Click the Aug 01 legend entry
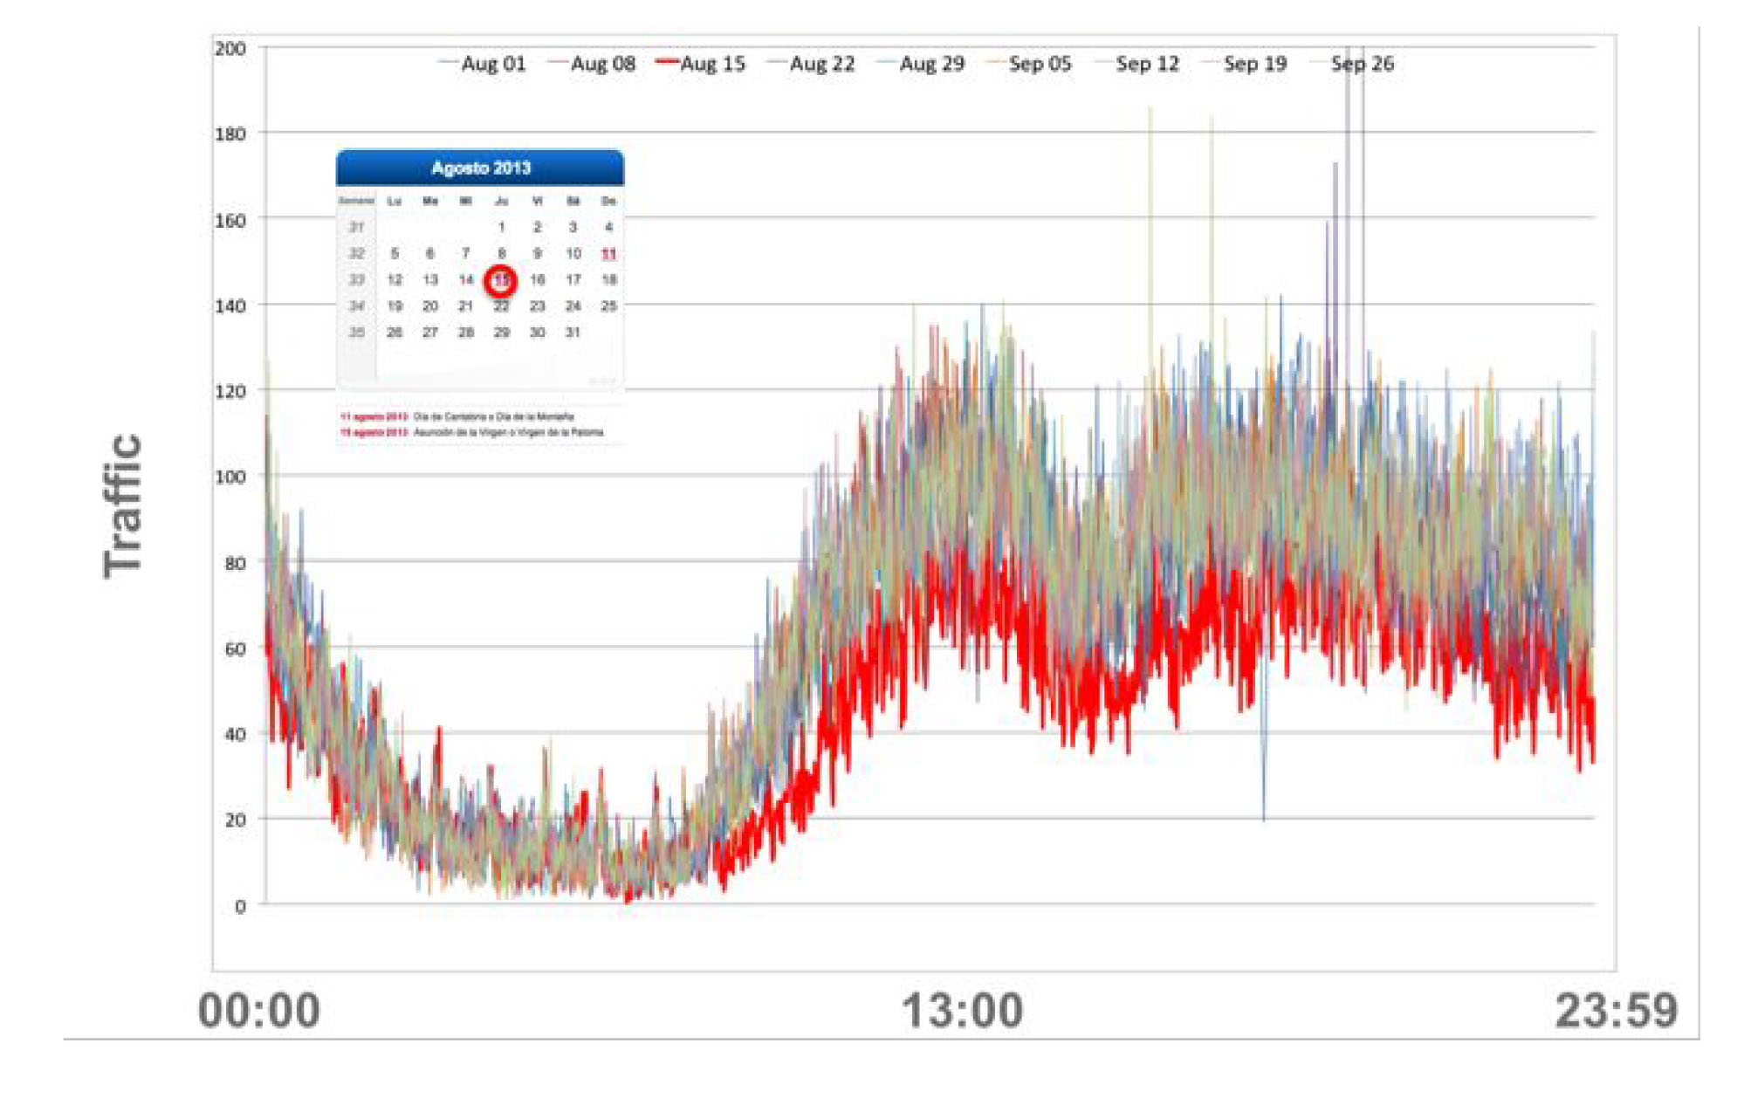 click(484, 64)
